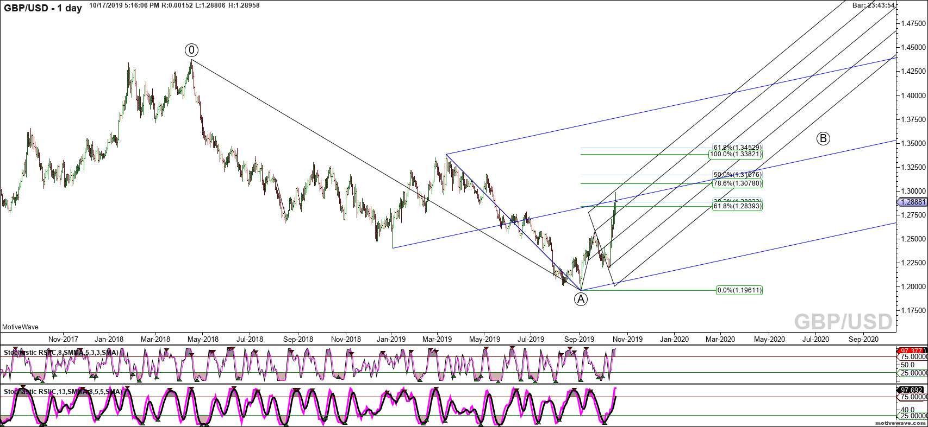Click the 1.42500 price axis label
Viewport: 928px width, 427px height.
coord(913,72)
